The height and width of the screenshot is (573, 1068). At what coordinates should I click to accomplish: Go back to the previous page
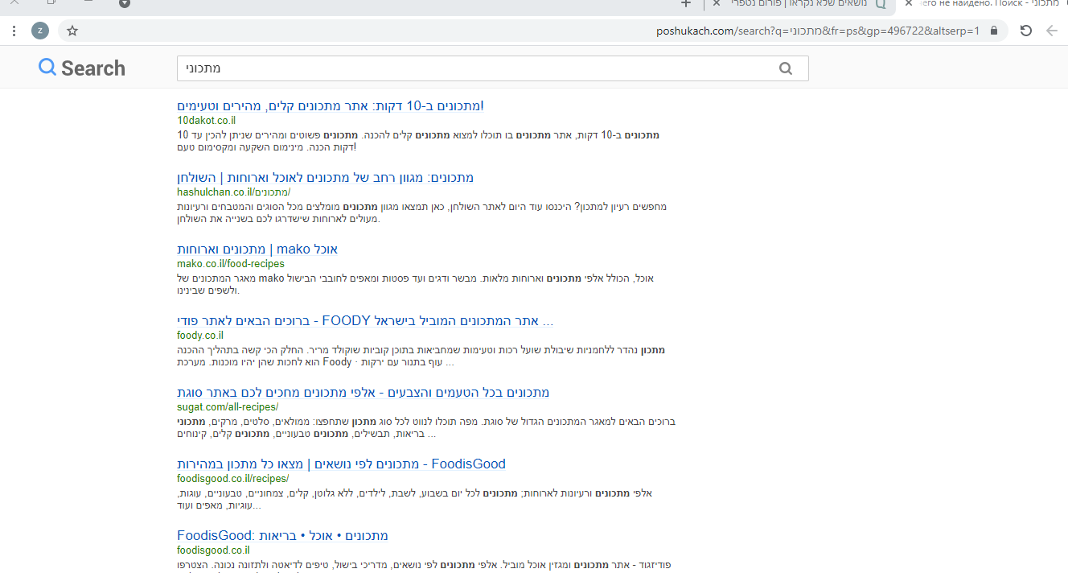1052,31
